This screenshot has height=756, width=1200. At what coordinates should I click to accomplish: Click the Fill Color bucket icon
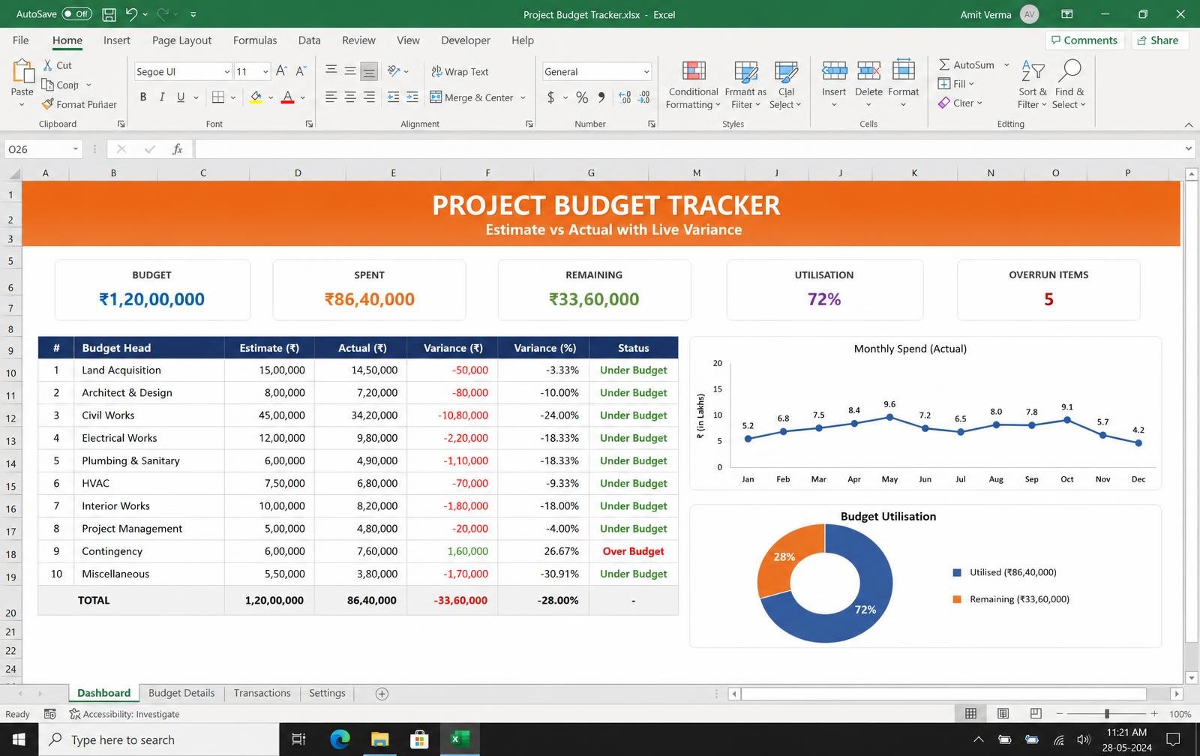pos(256,97)
